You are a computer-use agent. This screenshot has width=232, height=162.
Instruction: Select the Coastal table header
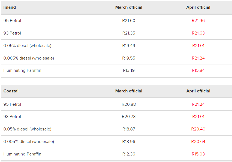[11, 91]
